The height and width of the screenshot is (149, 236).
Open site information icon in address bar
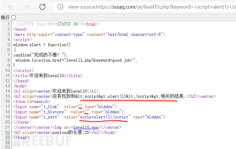pos(60,7)
